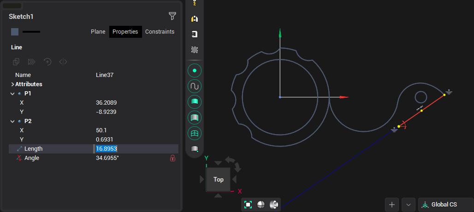
Task: Click the hatch lines icon in vertical toolbar
Action: (x=195, y=50)
